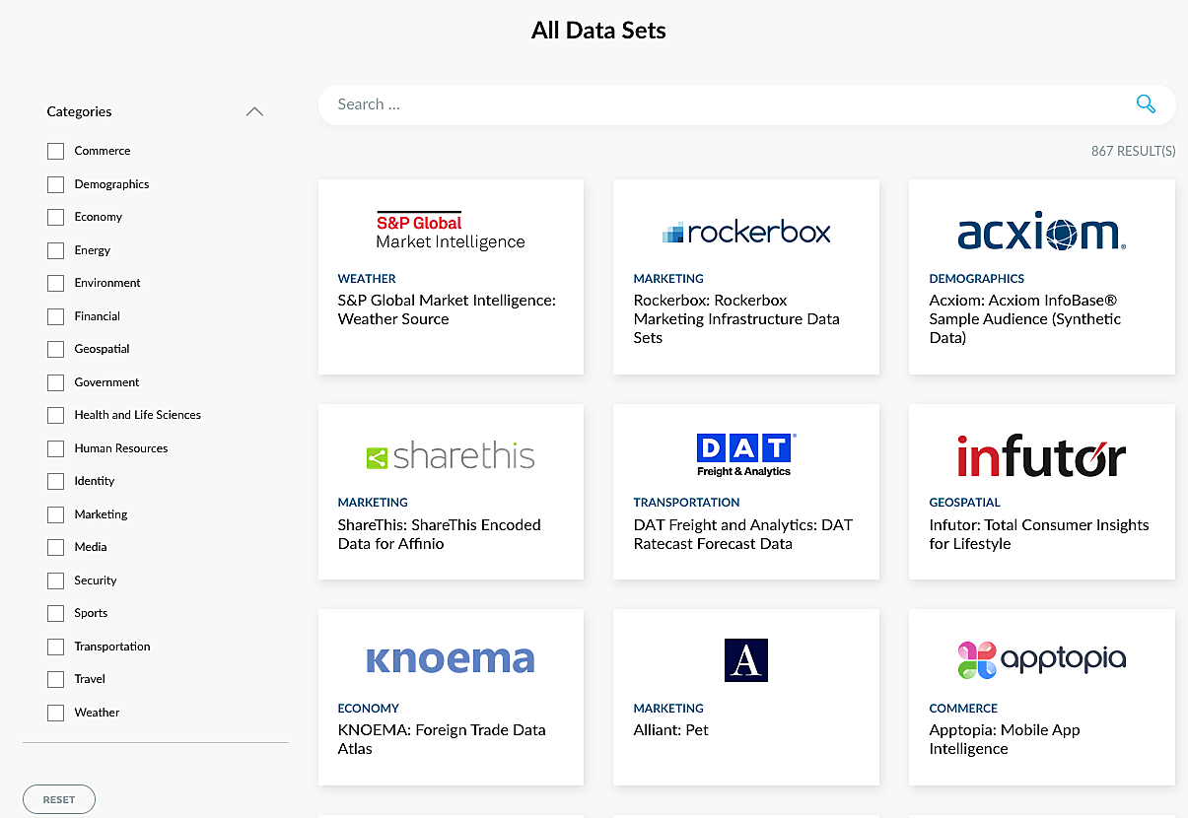
Task: Click the DAT Freight & Analytics logo
Action: (x=746, y=455)
